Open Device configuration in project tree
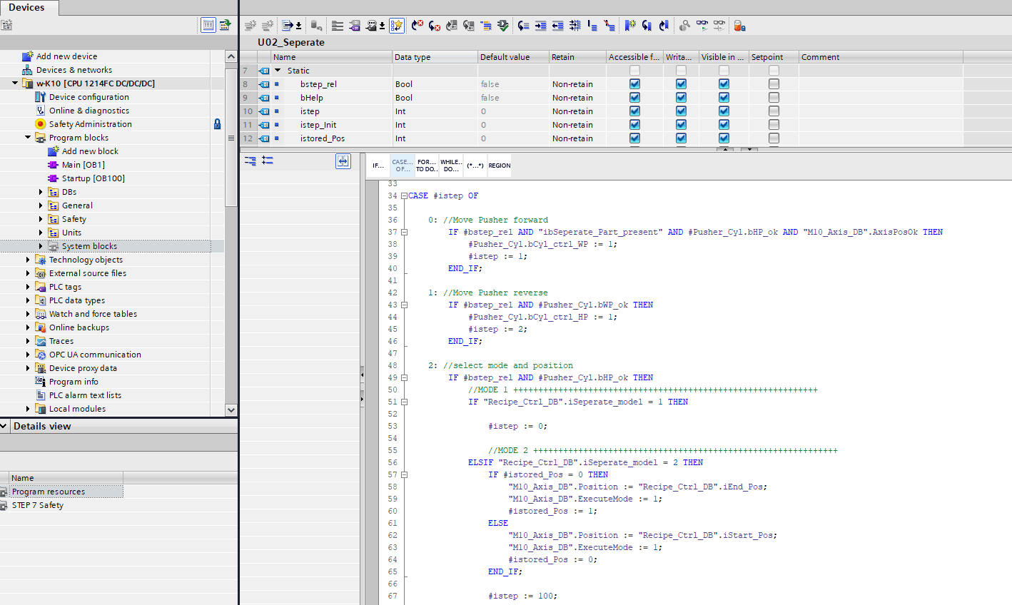Screen dimensions: 1012x605 pyautogui.click(x=88, y=97)
